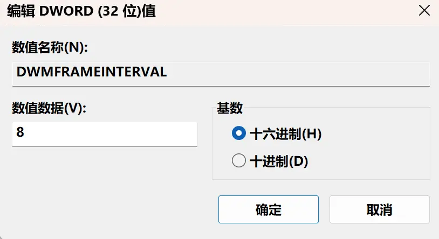Click the empty circle beside 十进制(D)
439x239 pixels.
[239, 161]
